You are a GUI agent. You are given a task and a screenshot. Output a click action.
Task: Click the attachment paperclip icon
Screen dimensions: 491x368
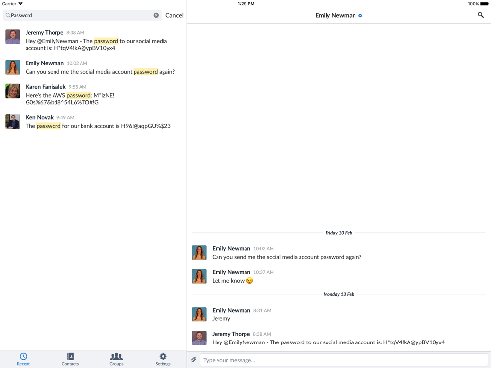pyautogui.click(x=193, y=360)
